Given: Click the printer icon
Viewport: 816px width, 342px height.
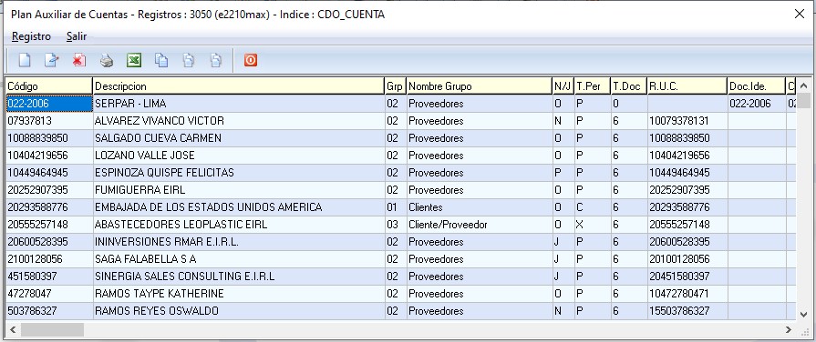Looking at the screenshot, I should pyautogui.click(x=107, y=60).
